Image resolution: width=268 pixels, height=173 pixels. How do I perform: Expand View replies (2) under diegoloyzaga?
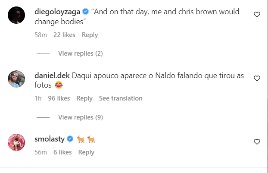pos(80,53)
